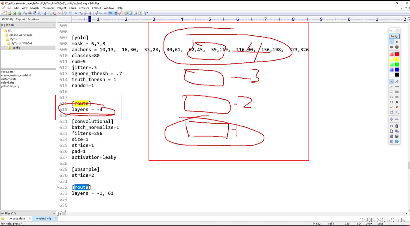Select custom.data in file list
The height and width of the screenshot is (226, 410).
pos(9,79)
